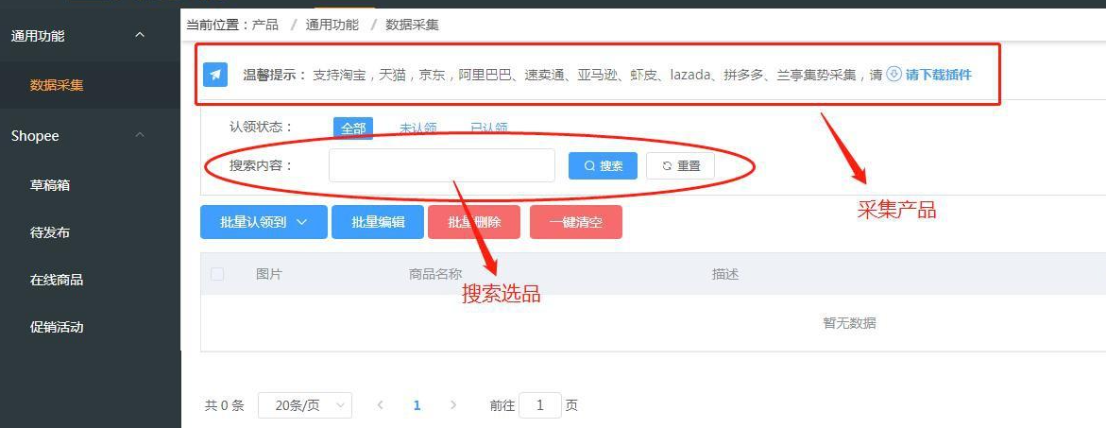
Task: Collapse the 通用功能 sidebar section
Action: coord(140,35)
